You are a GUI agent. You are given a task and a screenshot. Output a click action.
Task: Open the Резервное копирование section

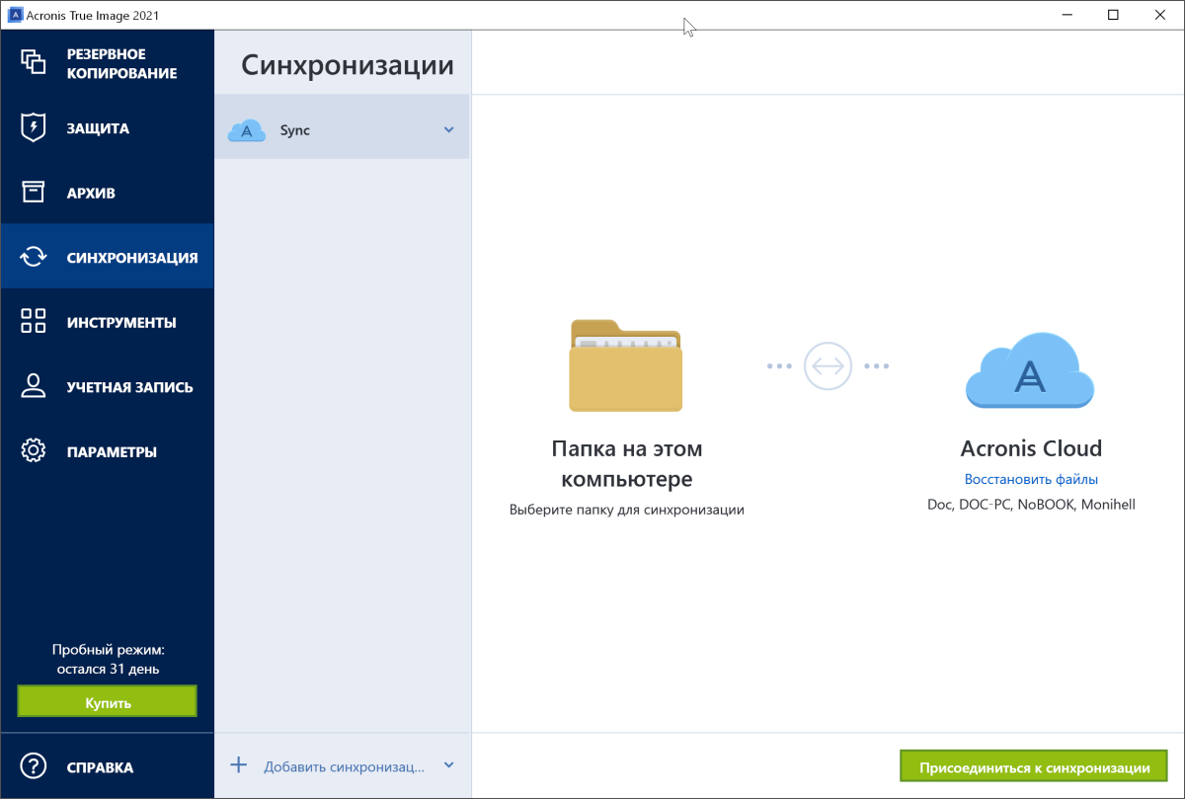click(x=107, y=63)
